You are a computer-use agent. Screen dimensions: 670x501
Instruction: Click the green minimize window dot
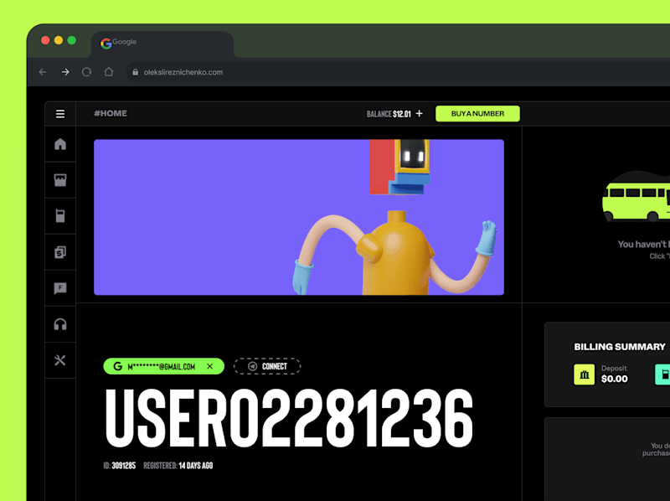tap(72, 40)
